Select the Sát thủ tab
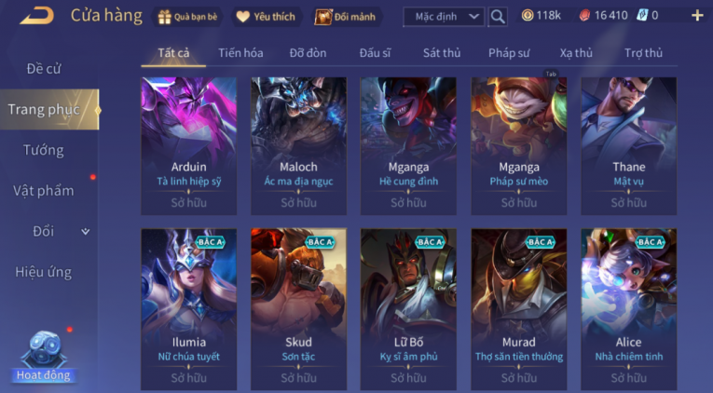Image resolution: width=713 pixels, height=393 pixels. click(442, 53)
